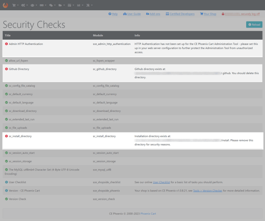This screenshot has height=221, width=265.
Task: Select the sce_shopside_checklist module cell
Action: 107,182
